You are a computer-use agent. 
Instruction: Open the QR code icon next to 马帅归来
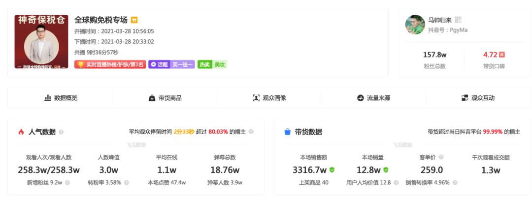[458, 20]
